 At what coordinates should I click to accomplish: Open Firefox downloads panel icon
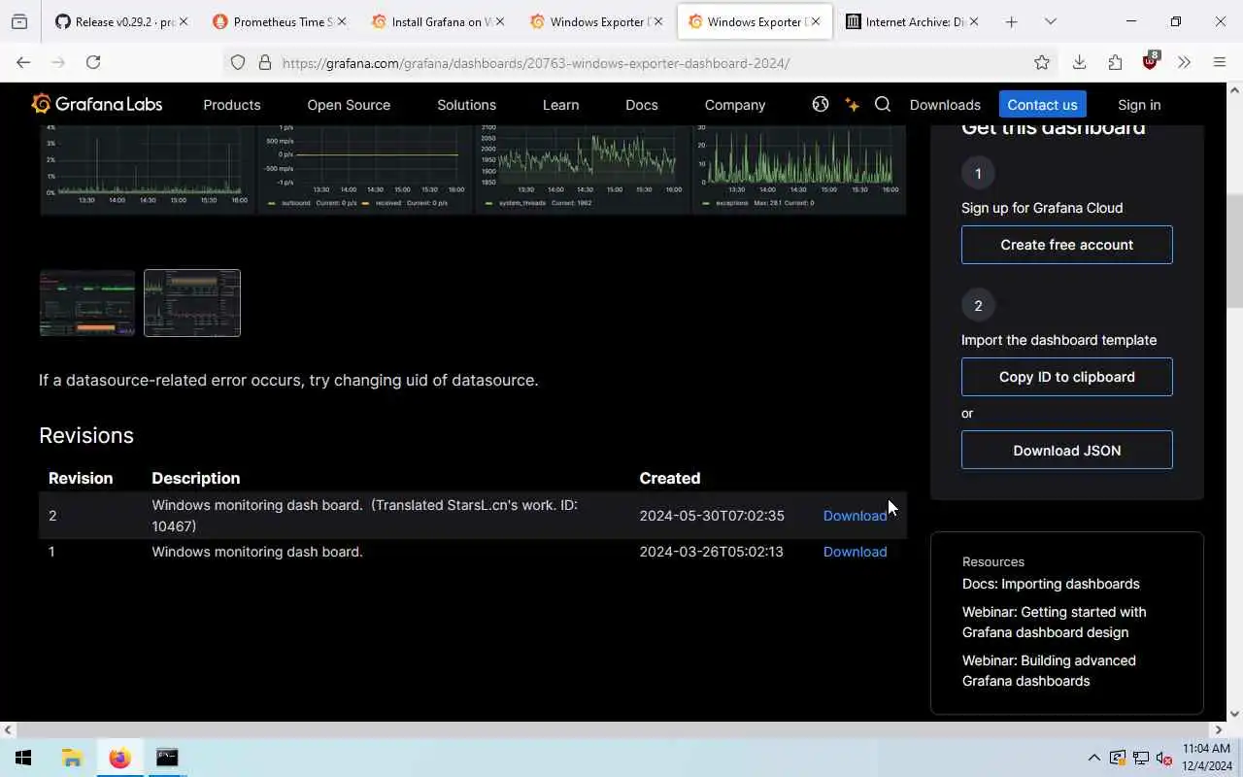(1079, 62)
